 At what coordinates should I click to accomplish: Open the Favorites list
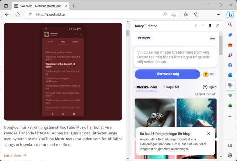click(x=186, y=15)
